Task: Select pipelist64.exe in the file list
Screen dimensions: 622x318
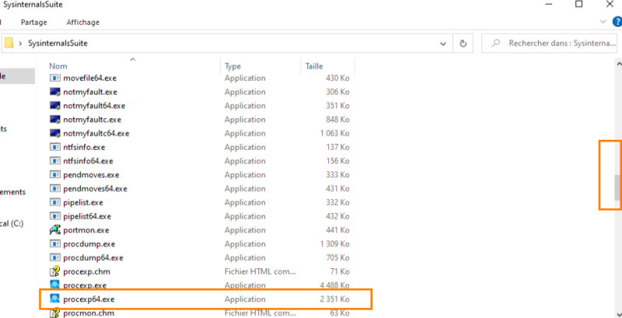Action: coord(87,216)
